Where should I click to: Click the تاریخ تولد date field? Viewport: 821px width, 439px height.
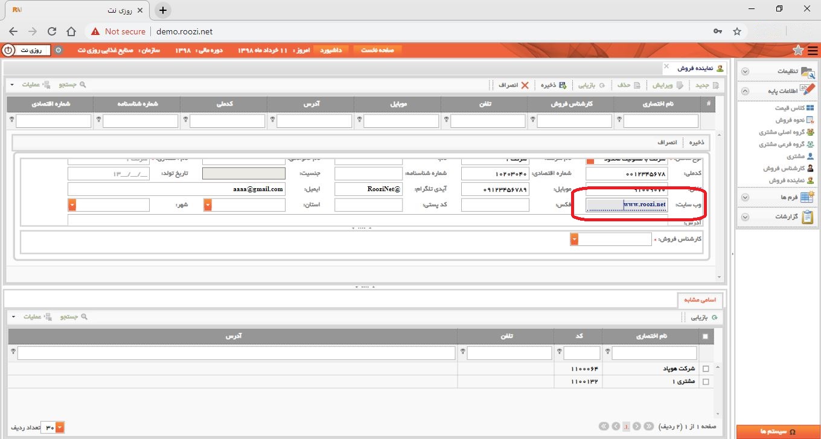click(x=108, y=174)
